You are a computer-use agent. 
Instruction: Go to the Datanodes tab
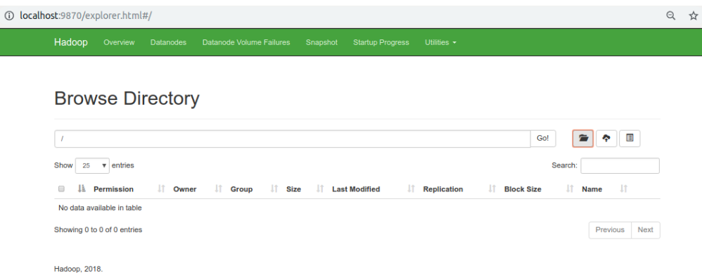[x=168, y=42]
